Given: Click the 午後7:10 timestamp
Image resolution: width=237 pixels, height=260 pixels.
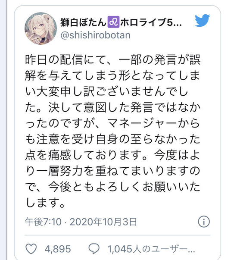Looking at the screenshot, I should coord(43,222).
